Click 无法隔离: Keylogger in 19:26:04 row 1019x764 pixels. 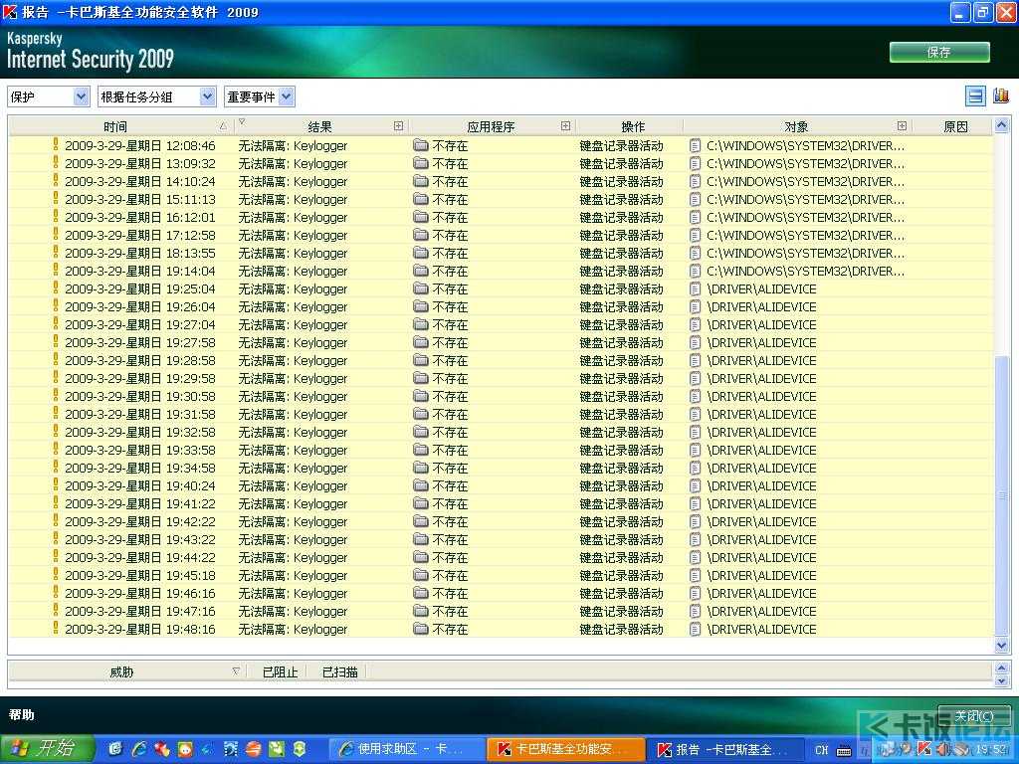coord(293,306)
